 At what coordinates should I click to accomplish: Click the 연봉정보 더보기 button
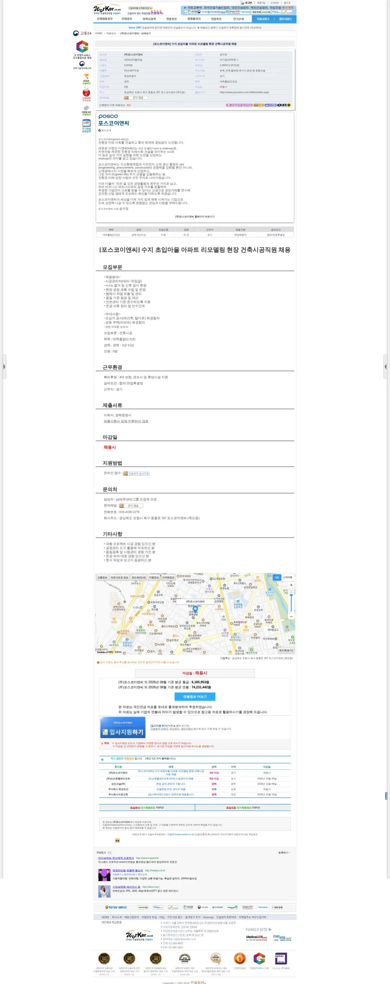195,697
